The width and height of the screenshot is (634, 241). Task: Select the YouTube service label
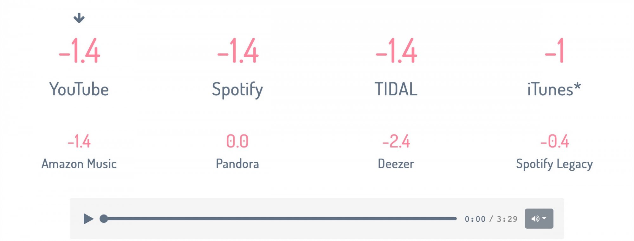click(x=79, y=89)
